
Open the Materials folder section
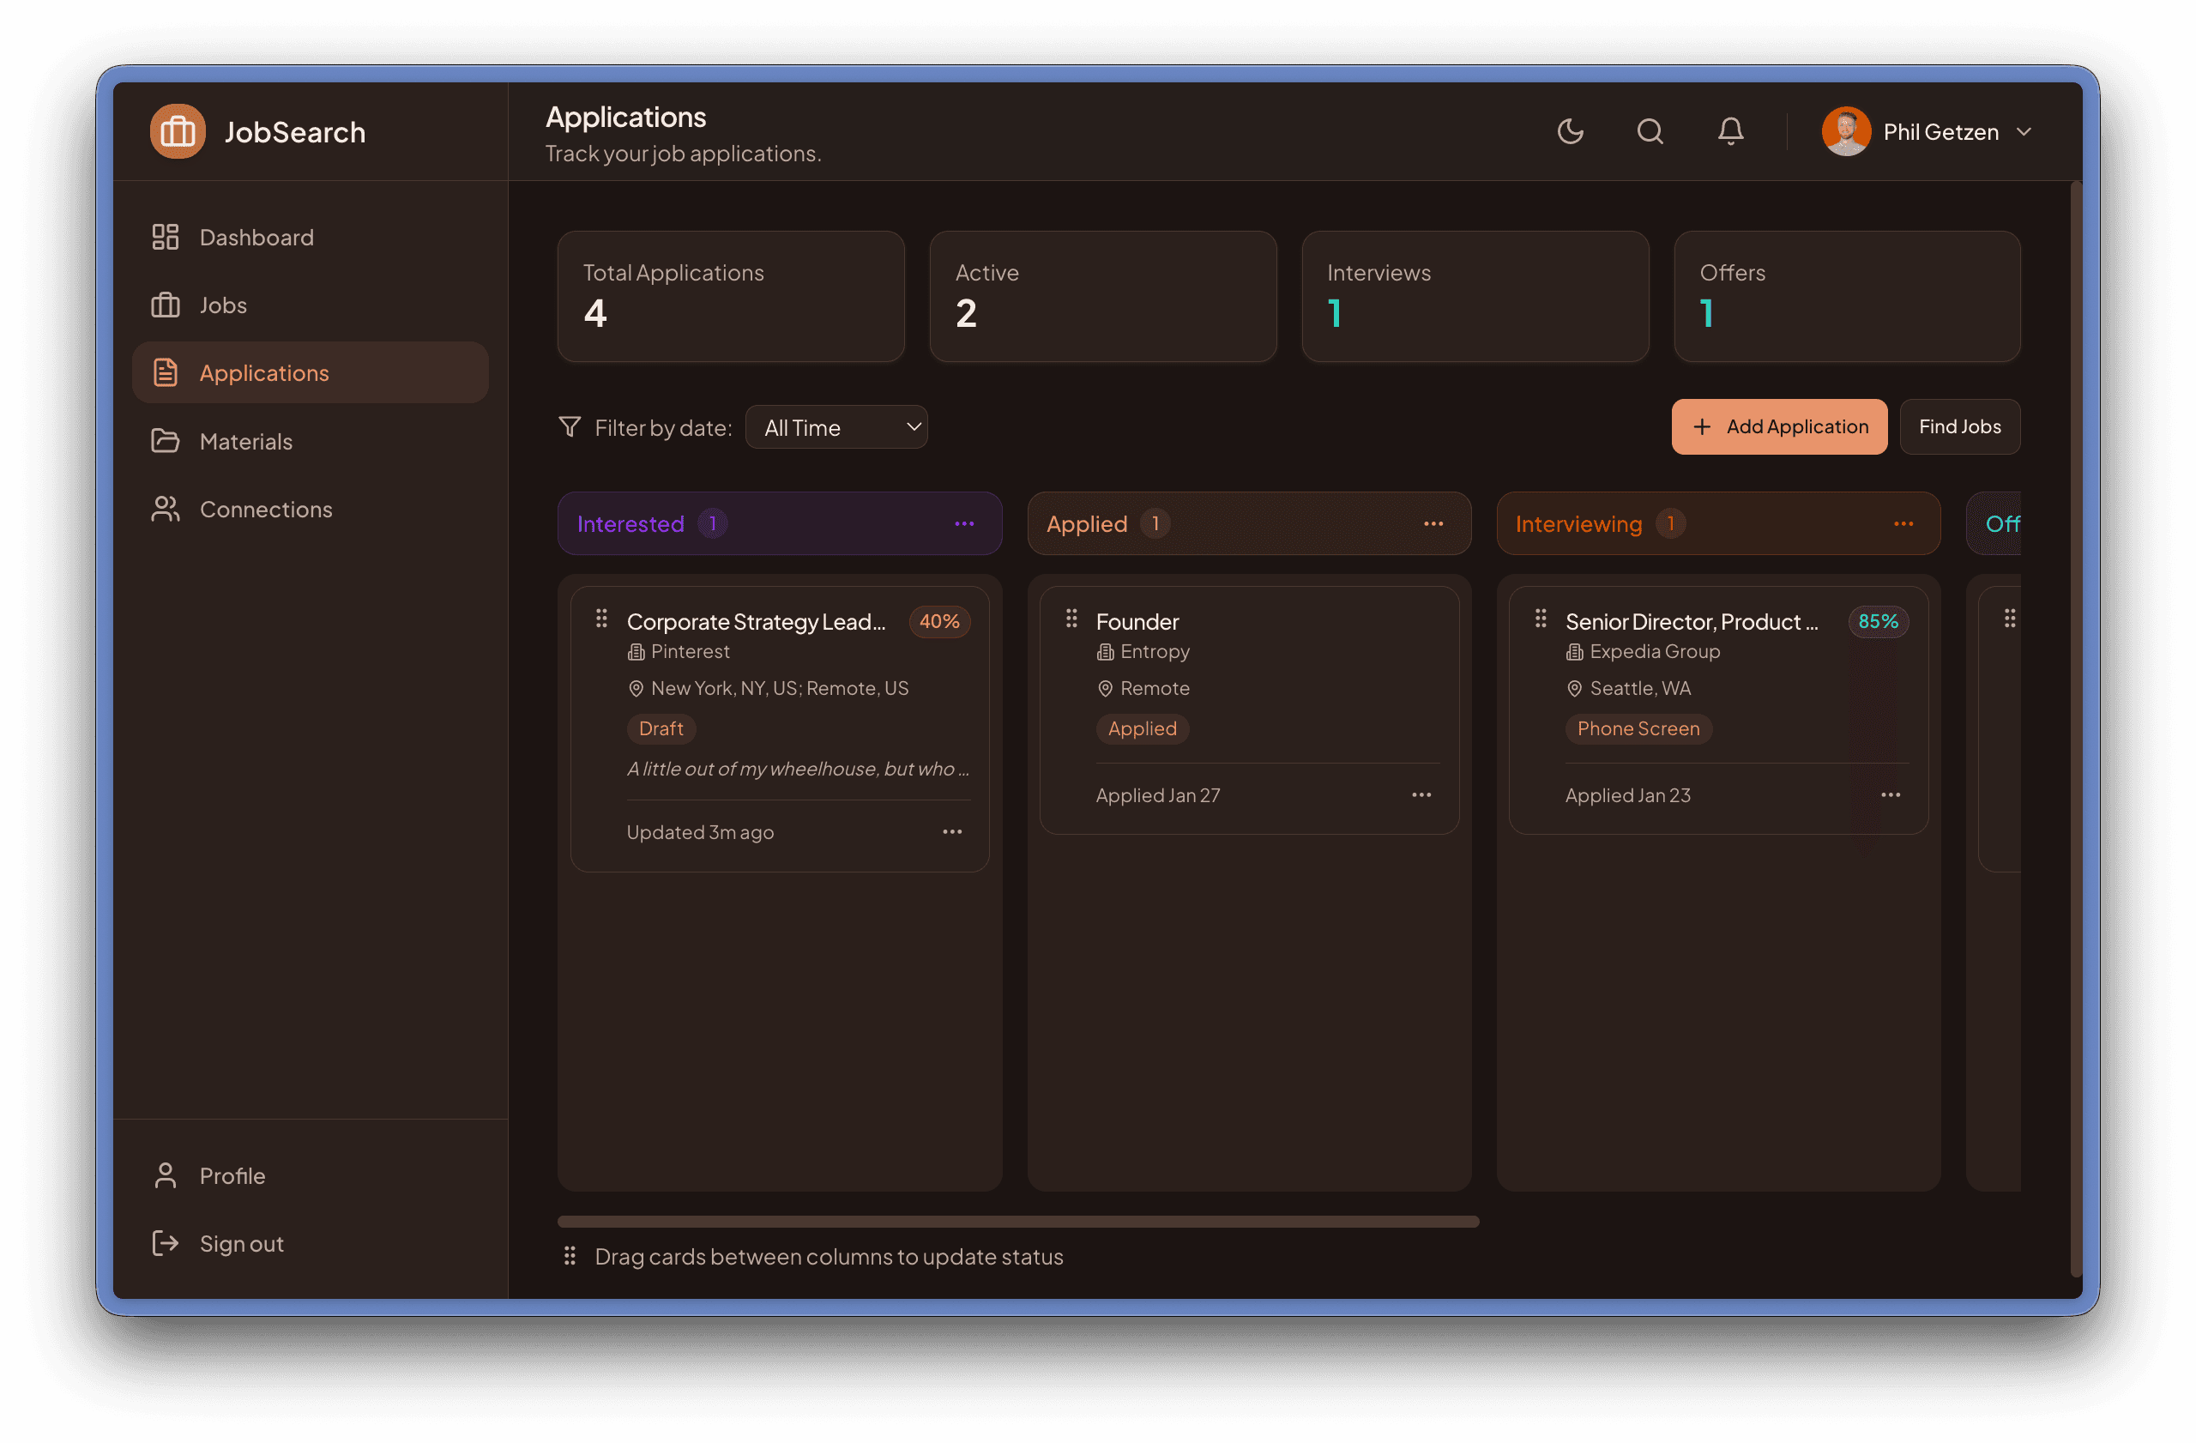(x=244, y=441)
